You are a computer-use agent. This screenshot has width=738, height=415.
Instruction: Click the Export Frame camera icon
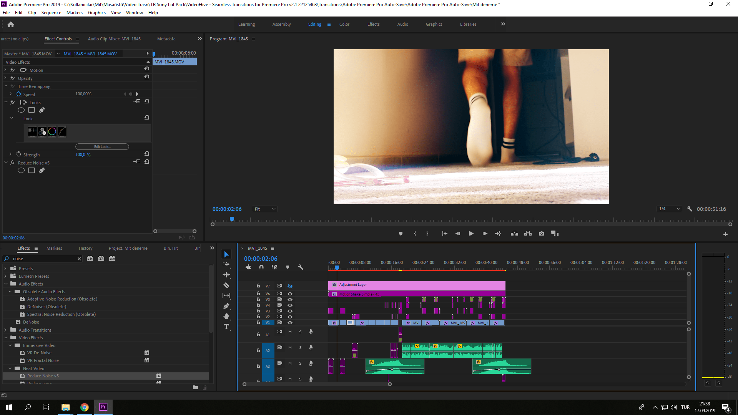coord(542,234)
